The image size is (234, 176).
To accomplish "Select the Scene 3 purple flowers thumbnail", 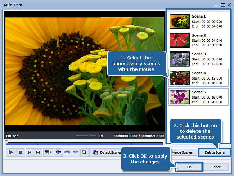I will click(x=180, y=59).
